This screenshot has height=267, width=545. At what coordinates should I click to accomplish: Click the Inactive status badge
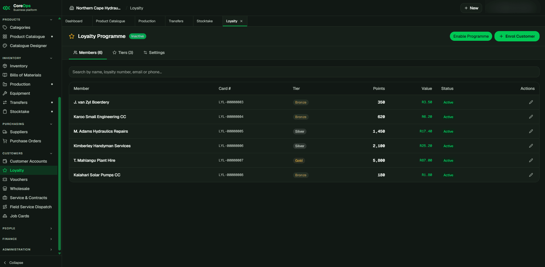(x=138, y=36)
